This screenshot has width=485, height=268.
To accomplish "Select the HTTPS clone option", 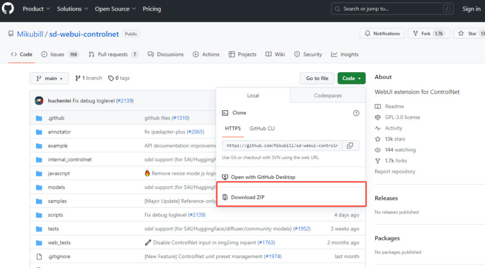I will click(233, 129).
